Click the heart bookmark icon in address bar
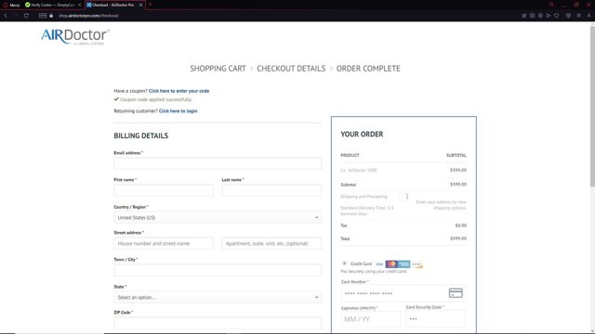This screenshot has width=595, height=334. click(x=556, y=16)
